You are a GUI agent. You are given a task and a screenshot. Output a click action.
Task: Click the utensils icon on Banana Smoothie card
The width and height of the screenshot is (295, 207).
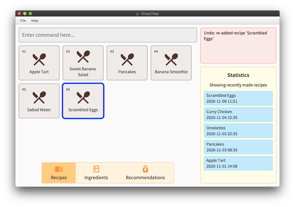click(171, 59)
